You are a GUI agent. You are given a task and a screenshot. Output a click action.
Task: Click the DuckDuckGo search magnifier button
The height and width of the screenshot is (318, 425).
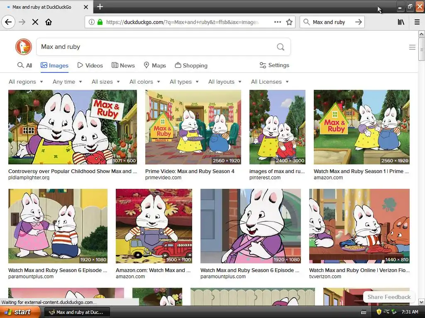coord(281,47)
